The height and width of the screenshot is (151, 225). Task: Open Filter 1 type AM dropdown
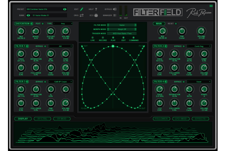[60, 46]
